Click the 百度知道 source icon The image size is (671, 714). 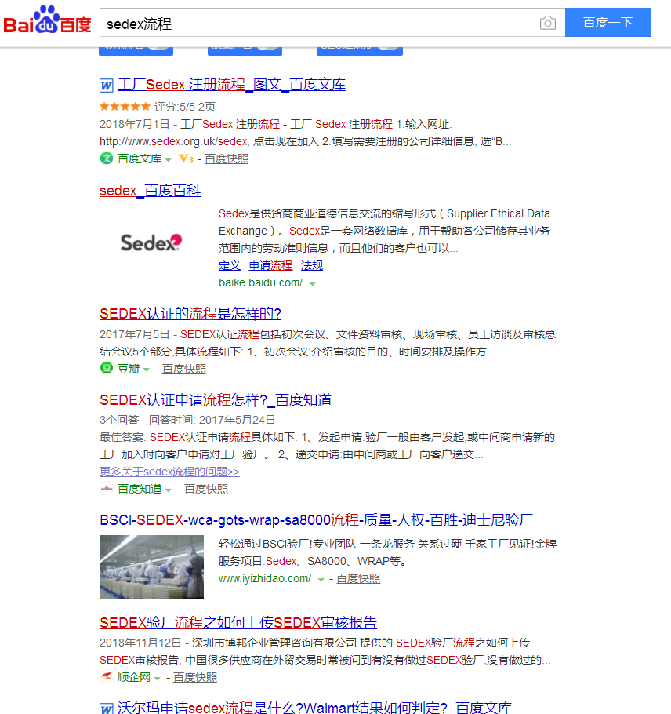pyautogui.click(x=107, y=489)
